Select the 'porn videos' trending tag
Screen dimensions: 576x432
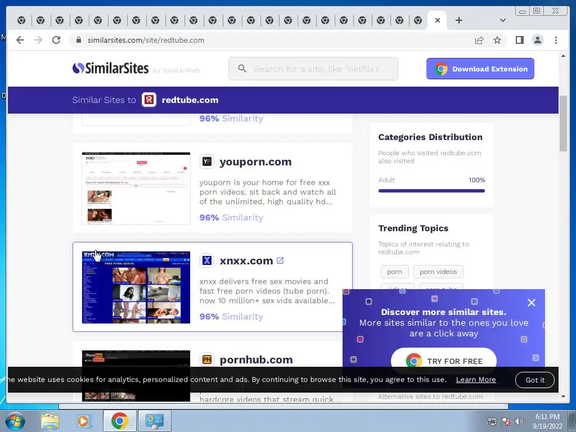tap(438, 272)
